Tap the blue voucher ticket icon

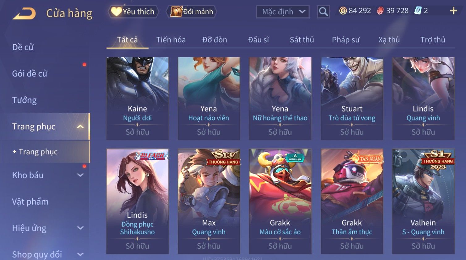[417, 11]
